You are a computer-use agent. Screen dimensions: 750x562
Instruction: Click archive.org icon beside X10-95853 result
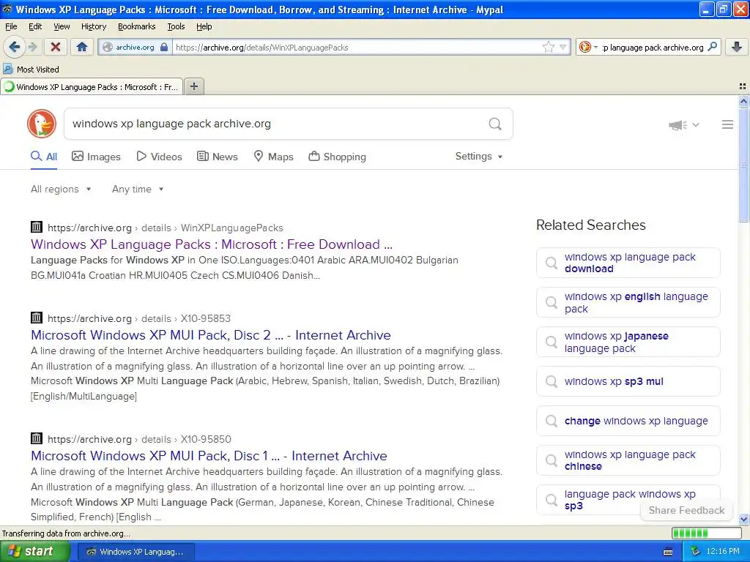pos(37,318)
